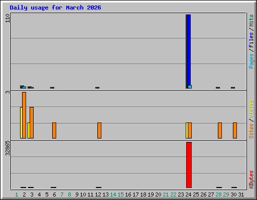Click the '110' axis value
This screenshot has width=257, height=200.
[8, 18]
